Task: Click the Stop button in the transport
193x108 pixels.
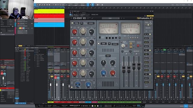Action: pyautogui.click(x=93, y=106)
